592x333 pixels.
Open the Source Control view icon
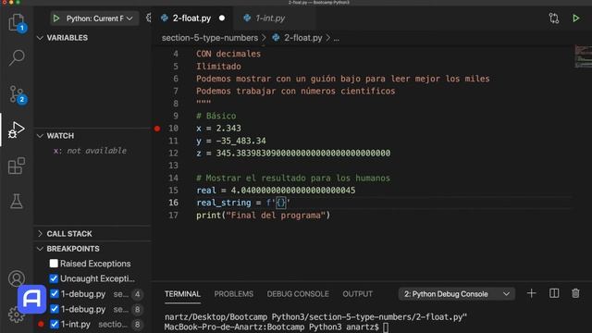[x=17, y=94]
